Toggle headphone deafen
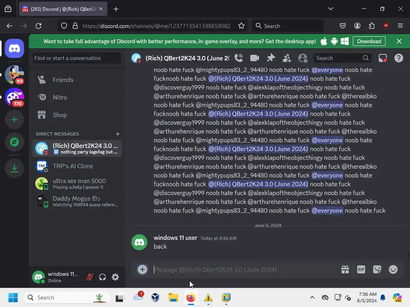 (102, 277)
